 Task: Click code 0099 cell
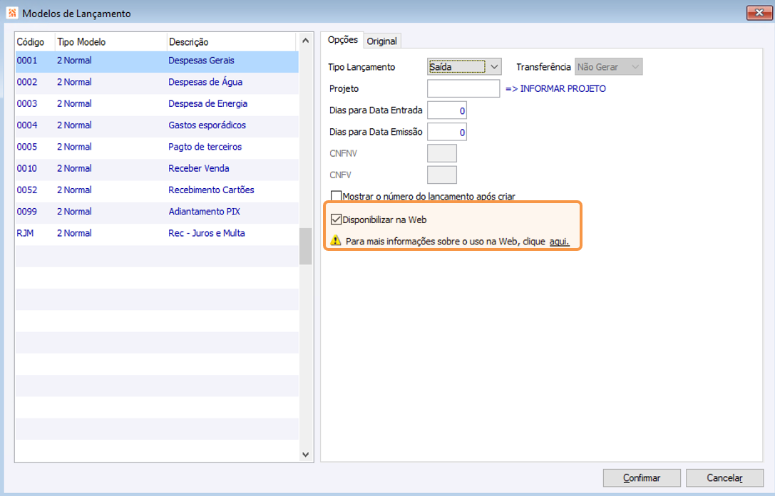27,212
